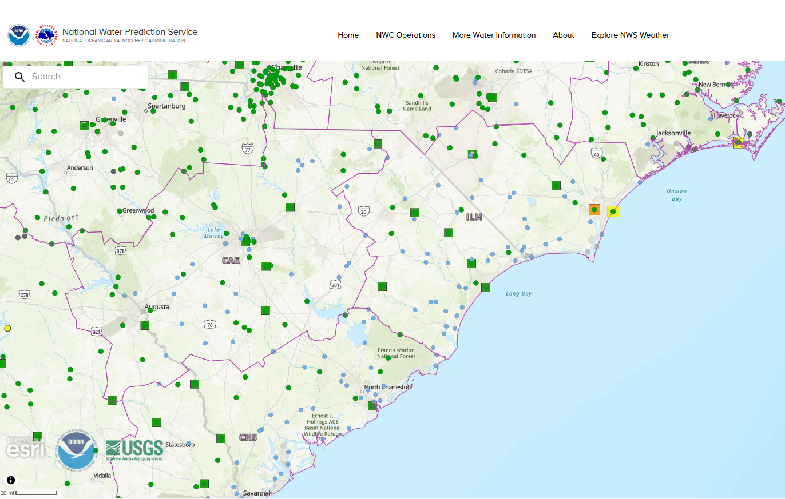Viewport: 785px width, 499px height.
Task: Select the yellow square marker beside orange marker
Action: point(613,211)
